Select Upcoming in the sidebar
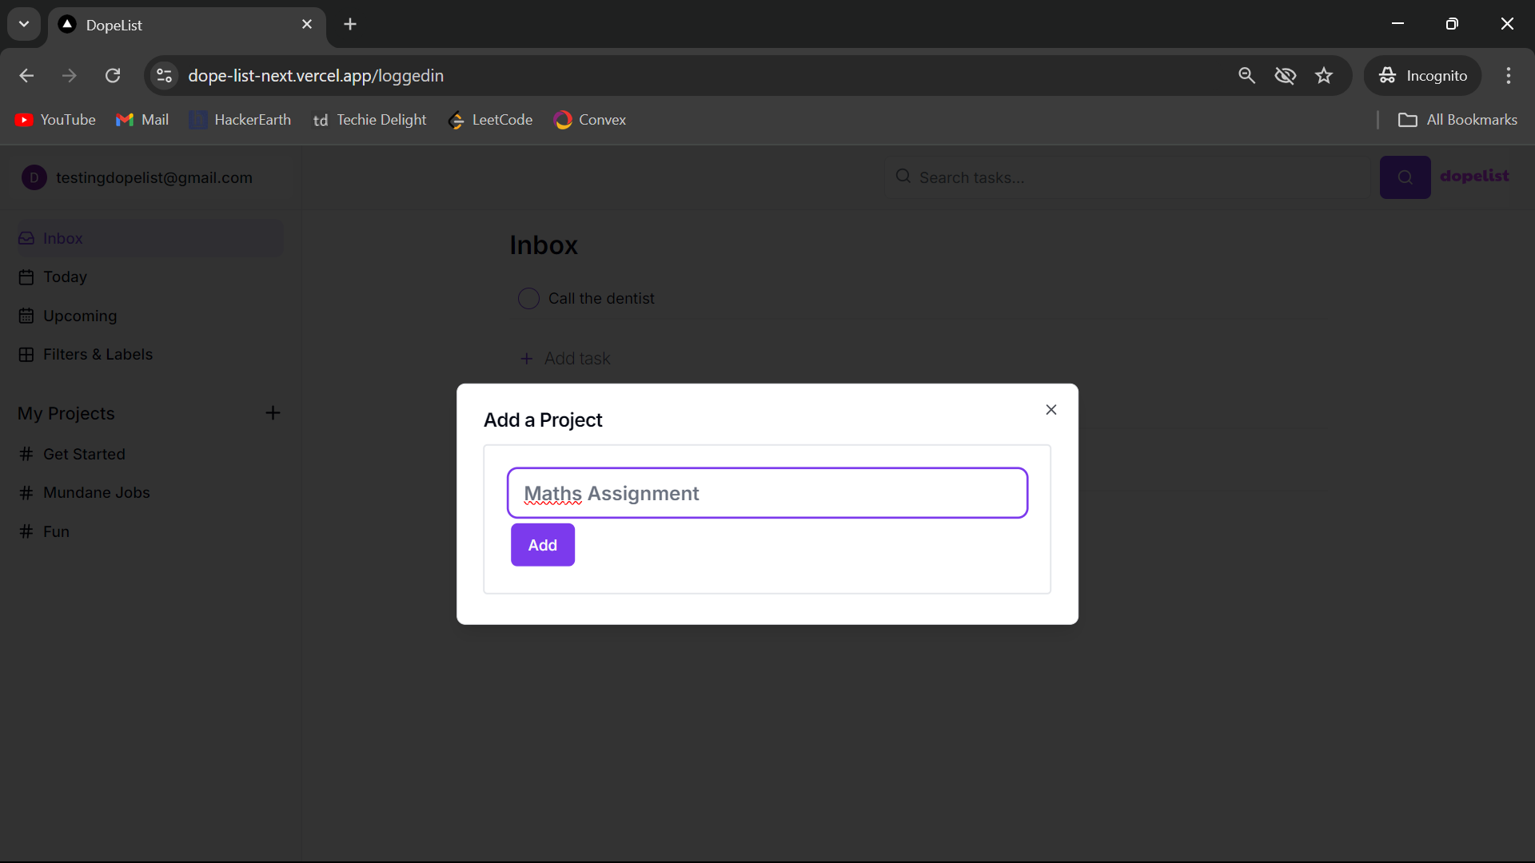Image resolution: width=1535 pixels, height=863 pixels. [x=79, y=316]
